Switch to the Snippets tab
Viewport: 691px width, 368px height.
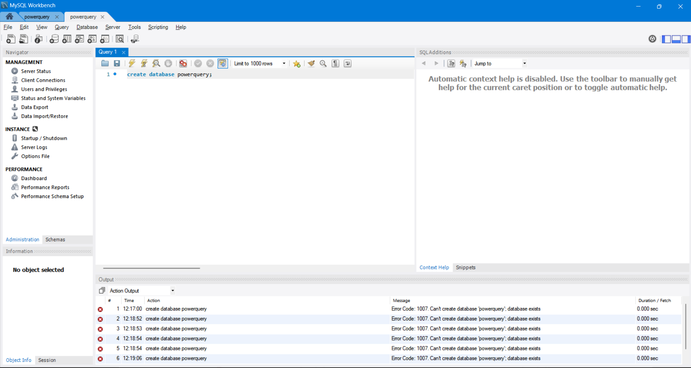pos(465,268)
